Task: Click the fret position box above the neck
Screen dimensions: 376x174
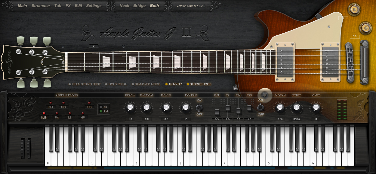Action: click(94, 46)
